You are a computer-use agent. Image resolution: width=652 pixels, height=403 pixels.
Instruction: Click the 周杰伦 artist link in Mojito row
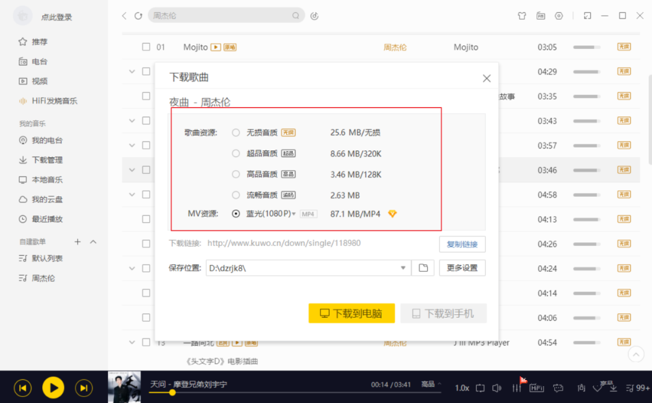pos(395,47)
